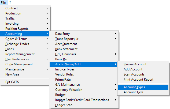Image resolution: width=170 pixels, height=109 pixels.
Task: Open the Maintenance submenu
Action: click(x=25, y=69)
